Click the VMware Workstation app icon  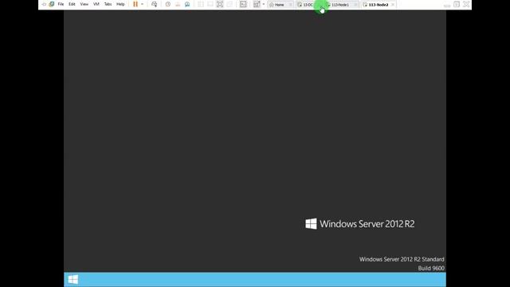(51, 4)
